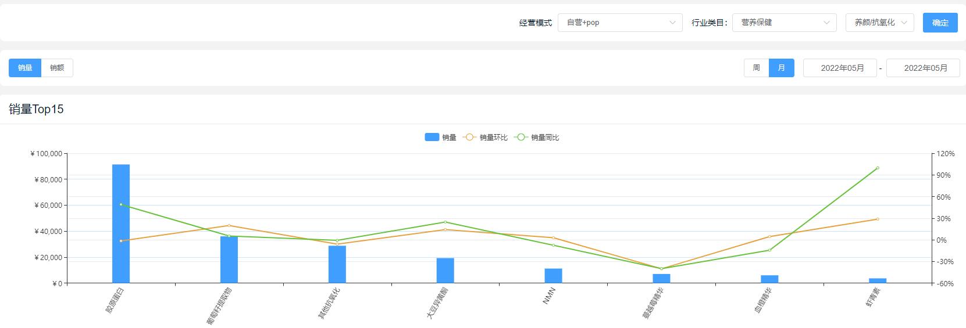Viewport: 966px width, 328px height.
Task: Click the blue 销量 legend swatch
Action: 432,138
